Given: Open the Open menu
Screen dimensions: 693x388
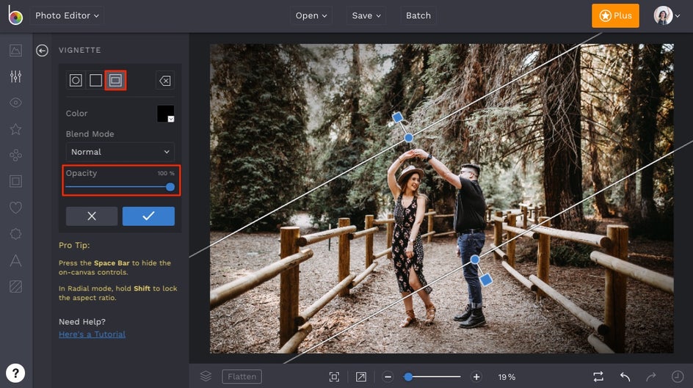Looking at the screenshot, I should tap(312, 15).
